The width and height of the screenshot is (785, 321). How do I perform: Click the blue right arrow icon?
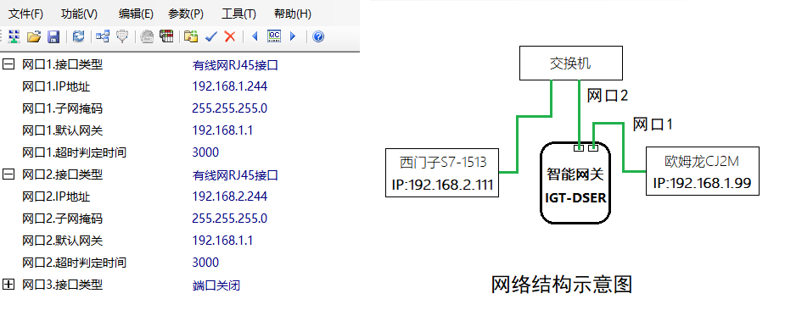(x=293, y=36)
